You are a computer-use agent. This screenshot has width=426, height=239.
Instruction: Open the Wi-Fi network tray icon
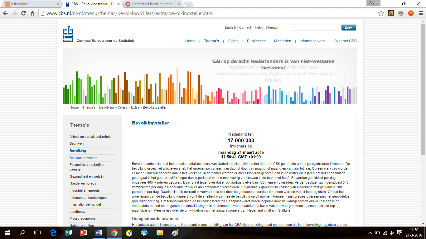(x=385, y=233)
